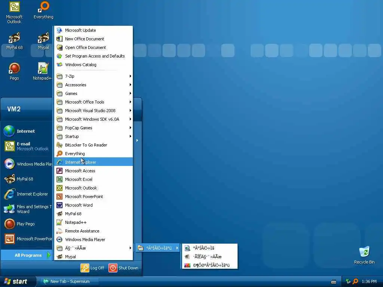Select Internet Explorer in All Programs list
The image size is (383, 287).
[x=94, y=162]
